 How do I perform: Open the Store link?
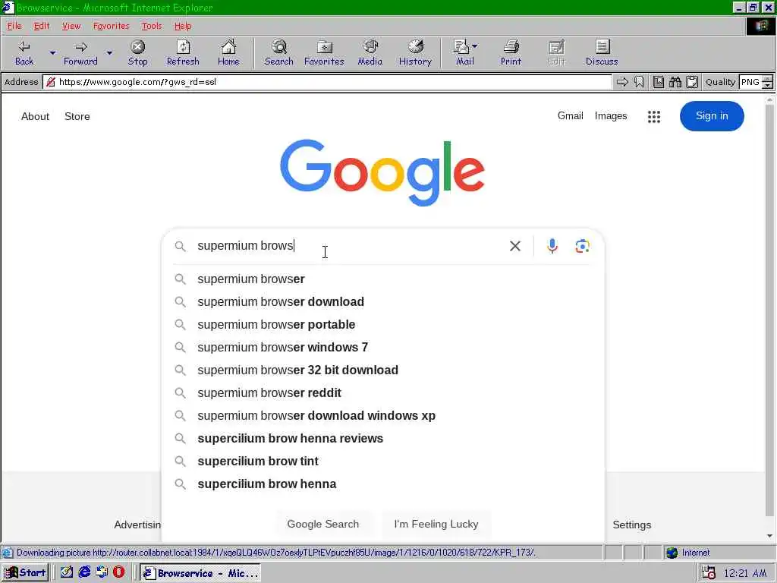77,116
